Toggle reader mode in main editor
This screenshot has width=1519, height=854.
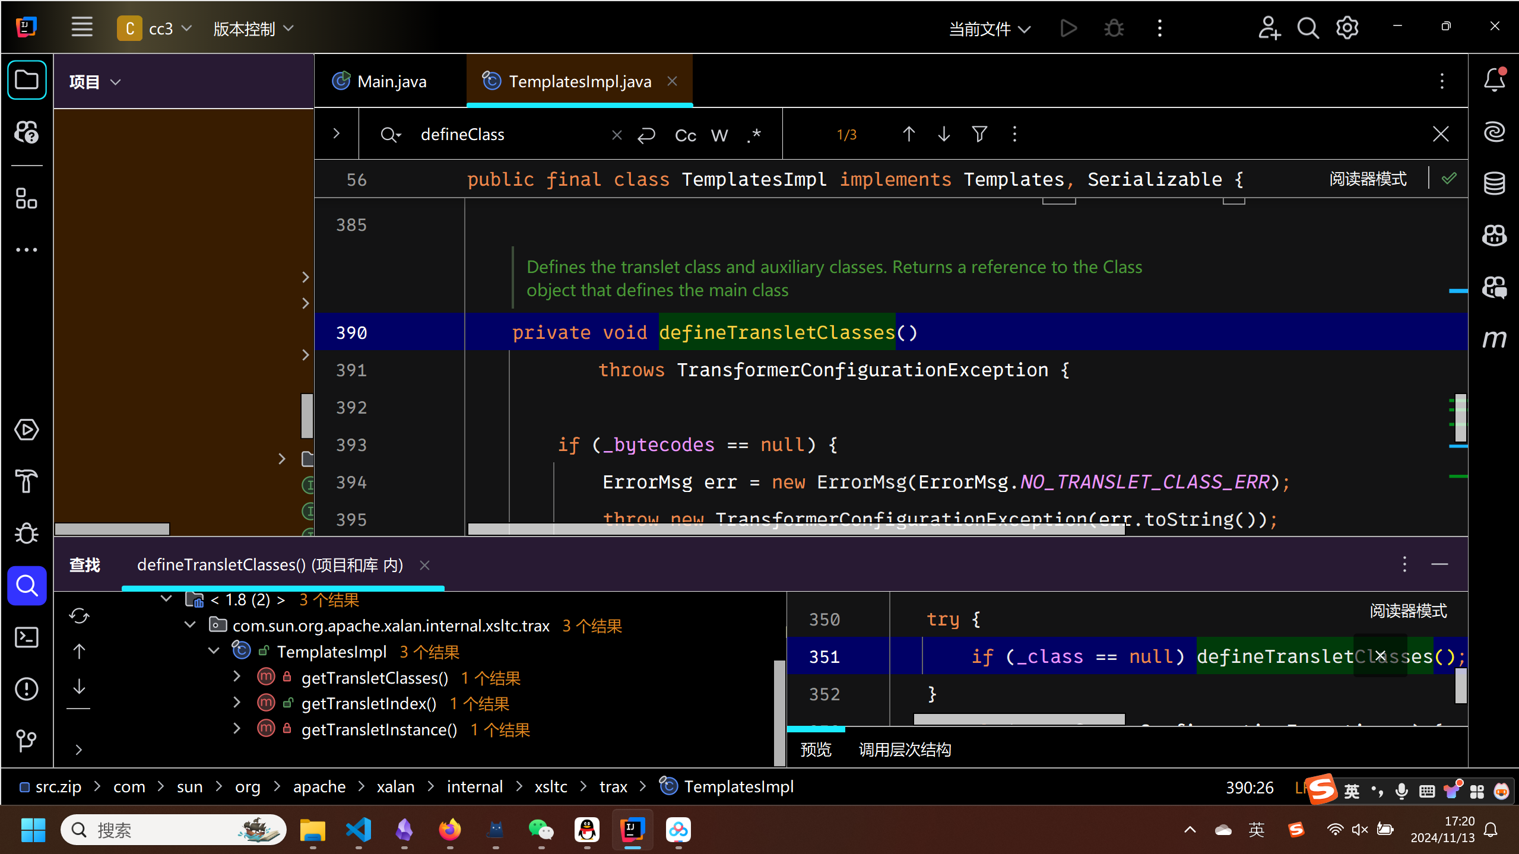point(1368,179)
